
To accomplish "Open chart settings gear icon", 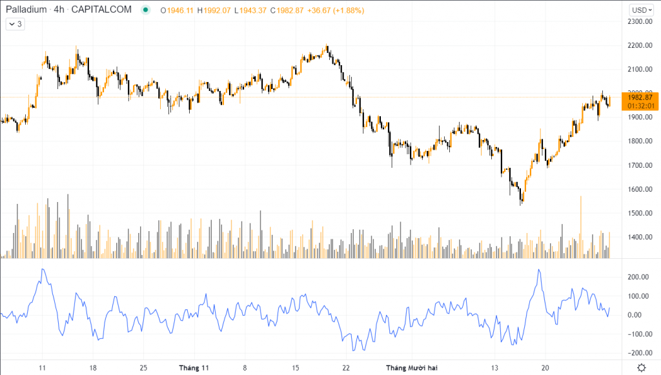I will click(640, 367).
